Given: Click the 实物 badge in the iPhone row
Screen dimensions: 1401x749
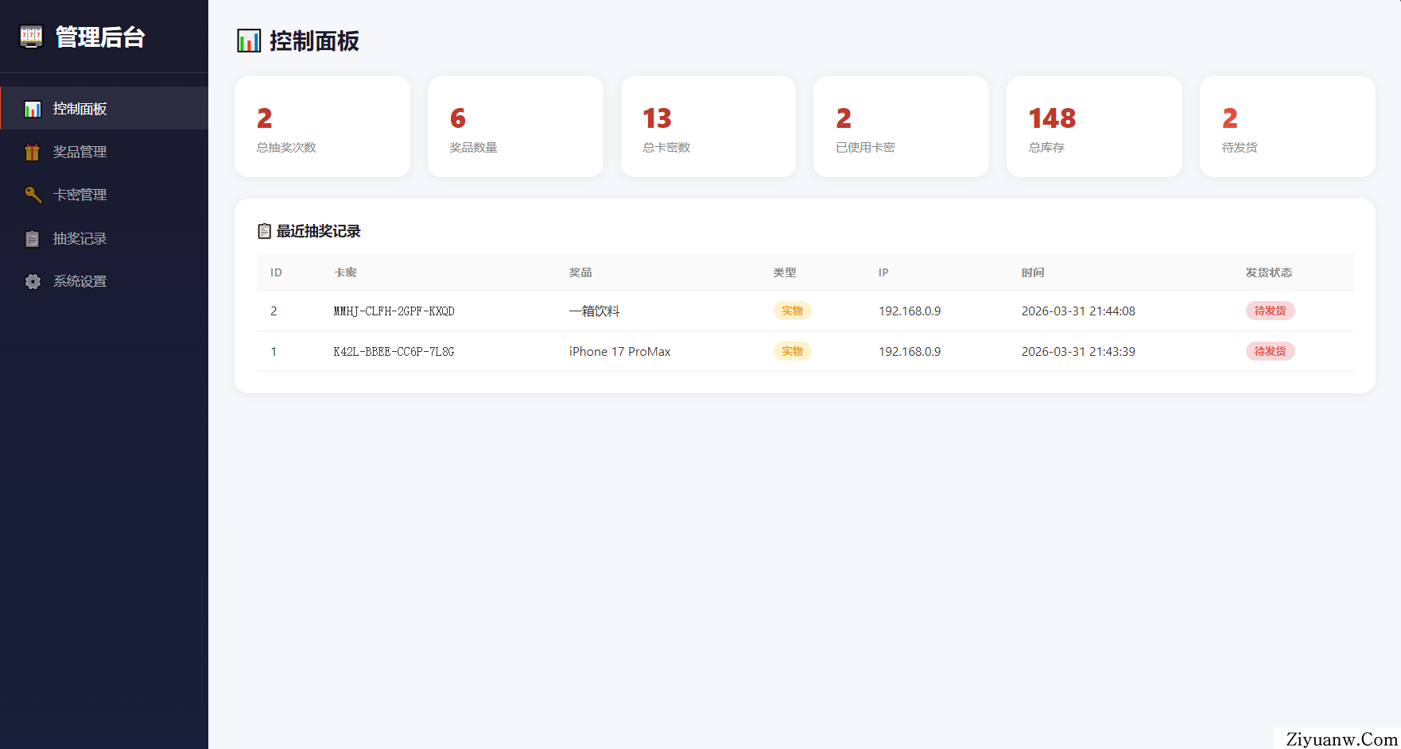Looking at the screenshot, I should point(792,351).
